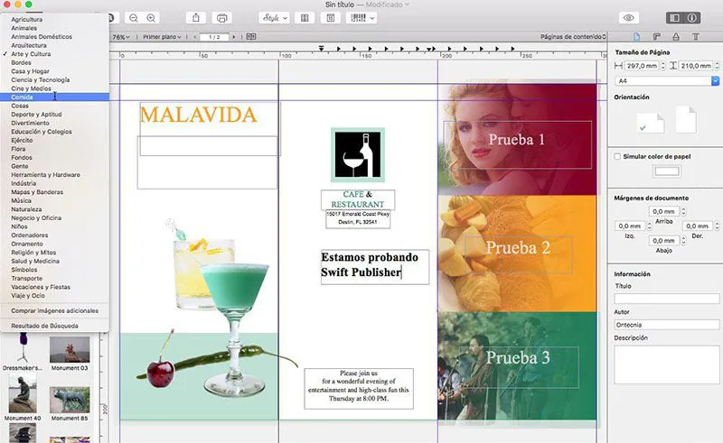Viewport: 723px width, 443px height.
Task: Open the 76% zoom level dropdown
Action: pyautogui.click(x=121, y=37)
